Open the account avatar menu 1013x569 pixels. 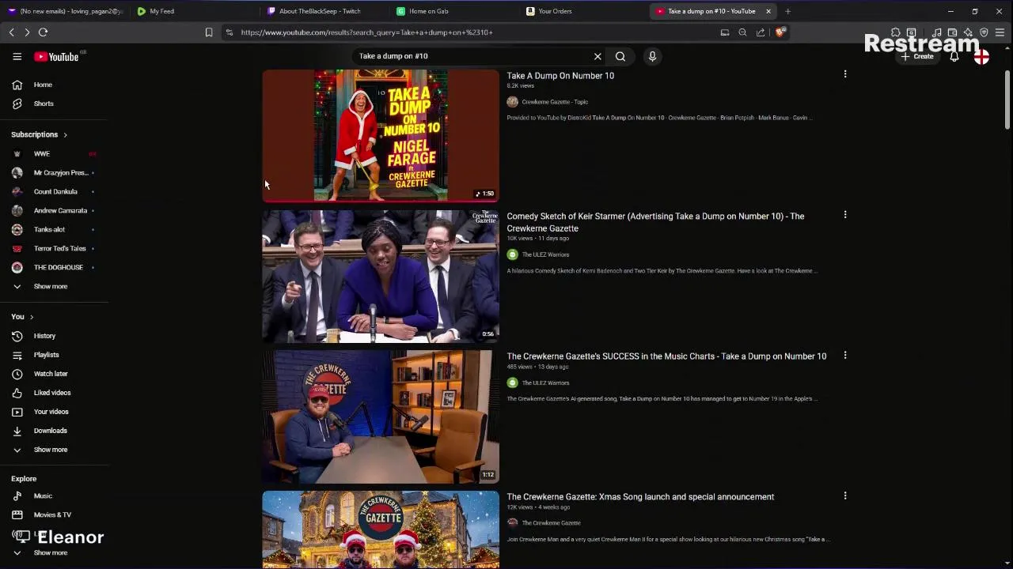(x=981, y=57)
